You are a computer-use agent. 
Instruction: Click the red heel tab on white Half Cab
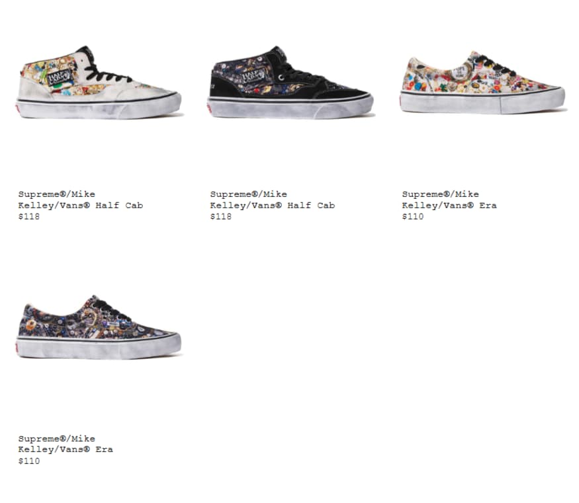(17, 109)
